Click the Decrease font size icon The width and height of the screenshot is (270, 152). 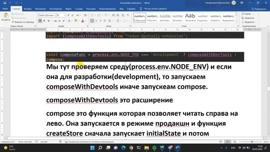point(73,15)
